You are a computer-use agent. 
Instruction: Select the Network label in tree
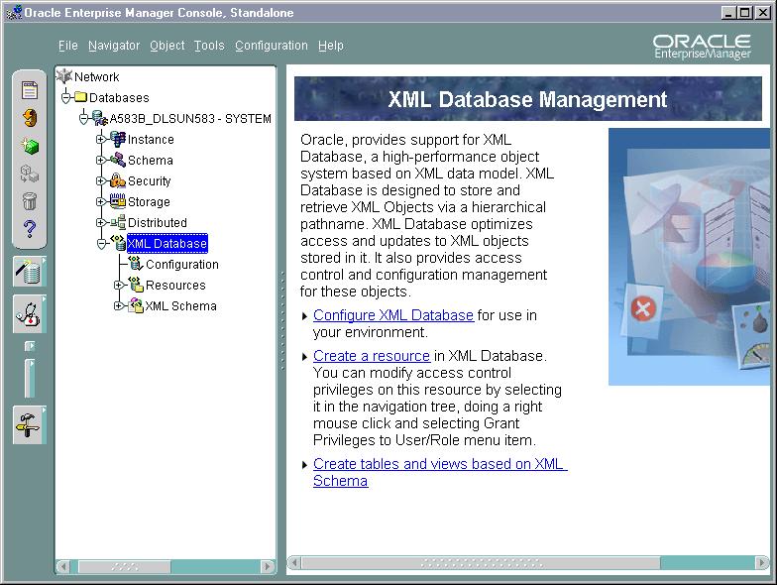[97, 77]
